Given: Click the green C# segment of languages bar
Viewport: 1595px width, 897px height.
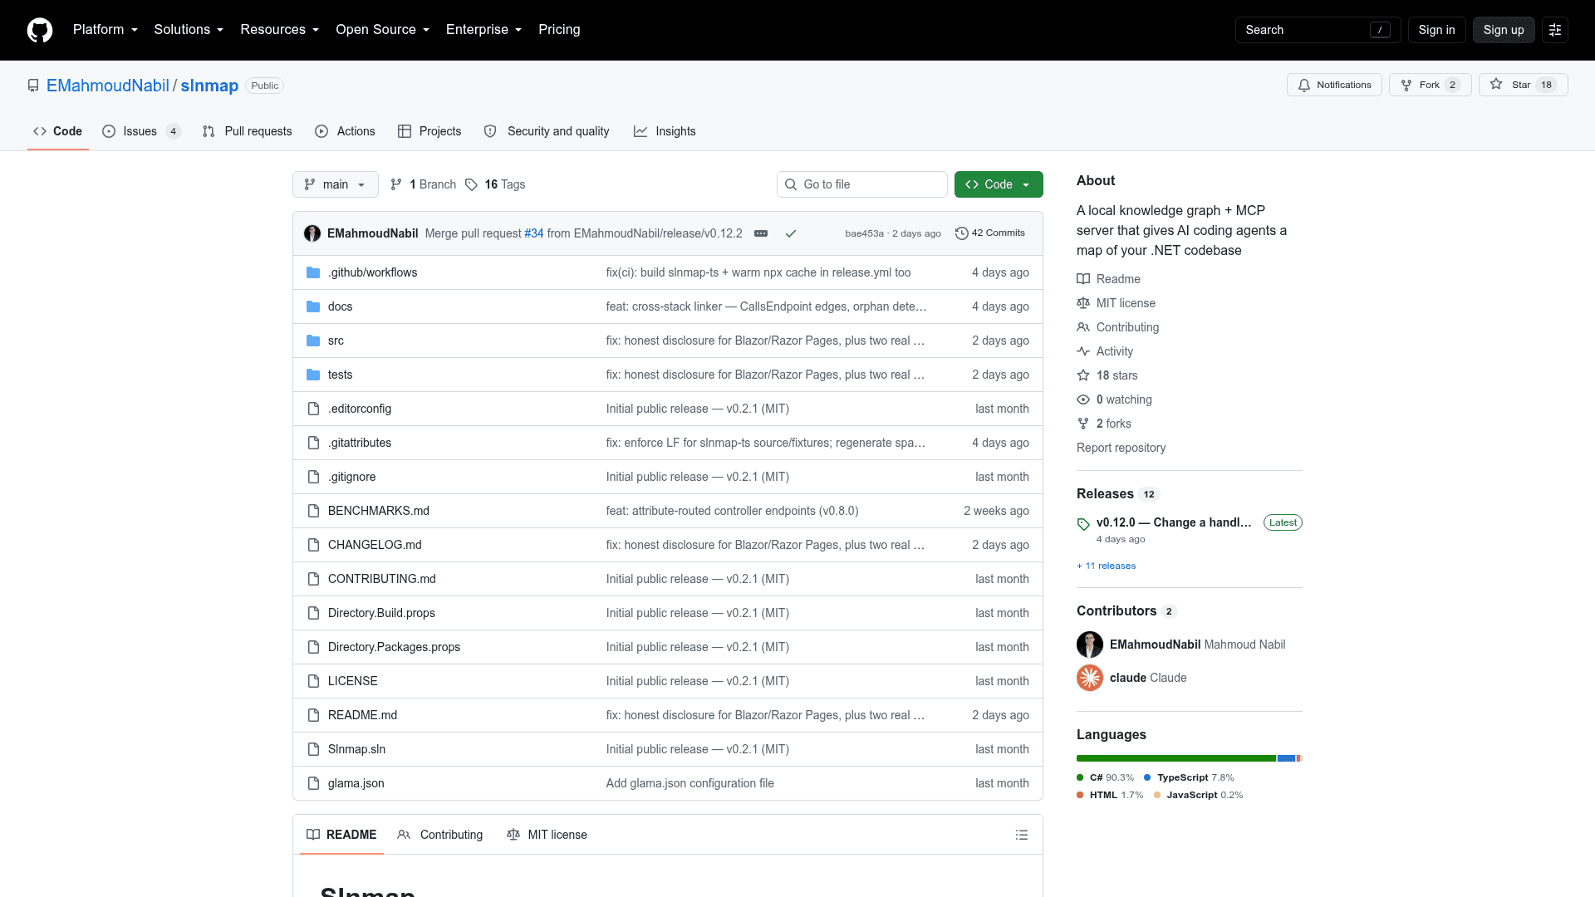Looking at the screenshot, I should click(1176, 758).
